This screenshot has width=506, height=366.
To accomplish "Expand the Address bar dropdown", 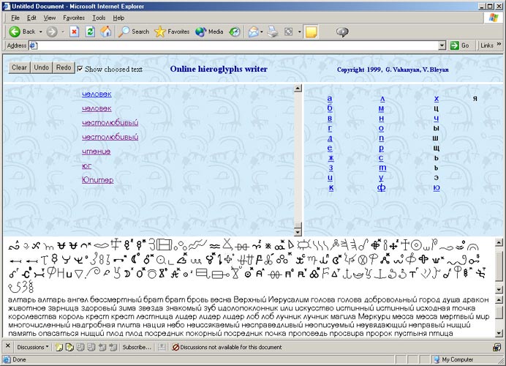I will 442,45.
